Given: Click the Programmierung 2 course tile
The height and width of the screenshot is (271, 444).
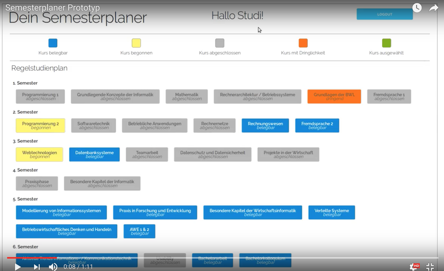Looking at the screenshot, I should click(40, 125).
